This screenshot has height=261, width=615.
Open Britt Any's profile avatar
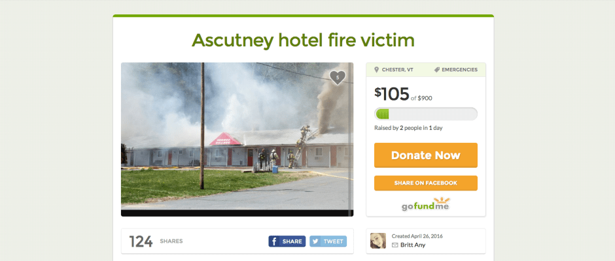pos(378,241)
